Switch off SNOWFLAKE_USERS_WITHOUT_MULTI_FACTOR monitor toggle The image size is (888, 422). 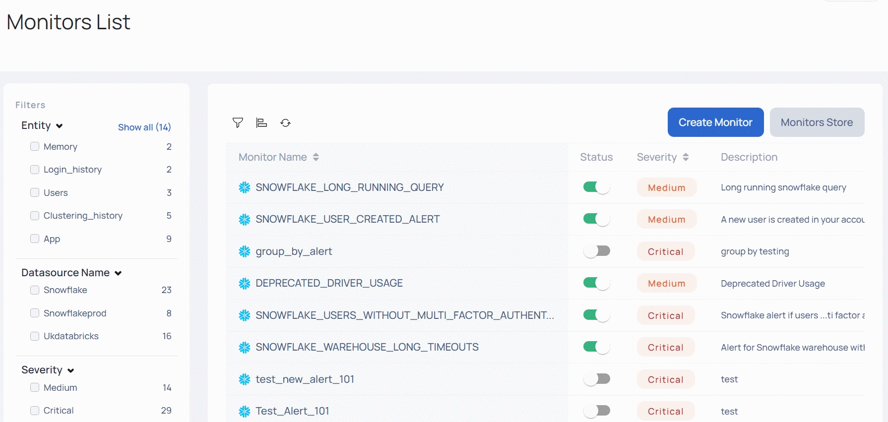click(x=597, y=315)
